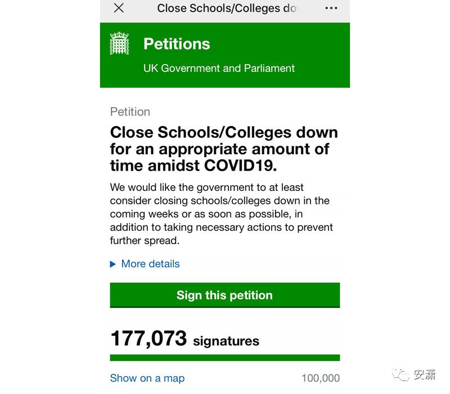
Task: Click the Parliament portcullis crest logo
Action: pos(119,44)
